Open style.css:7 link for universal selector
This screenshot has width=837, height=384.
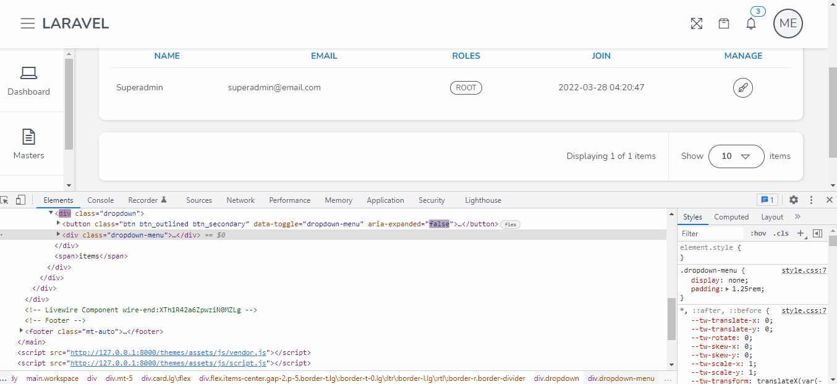[804, 310]
